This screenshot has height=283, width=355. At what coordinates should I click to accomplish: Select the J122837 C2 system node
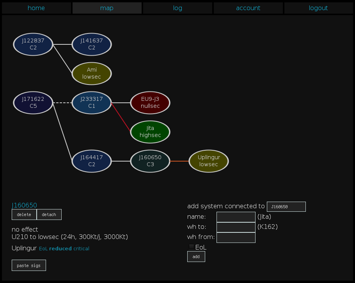pos(33,44)
